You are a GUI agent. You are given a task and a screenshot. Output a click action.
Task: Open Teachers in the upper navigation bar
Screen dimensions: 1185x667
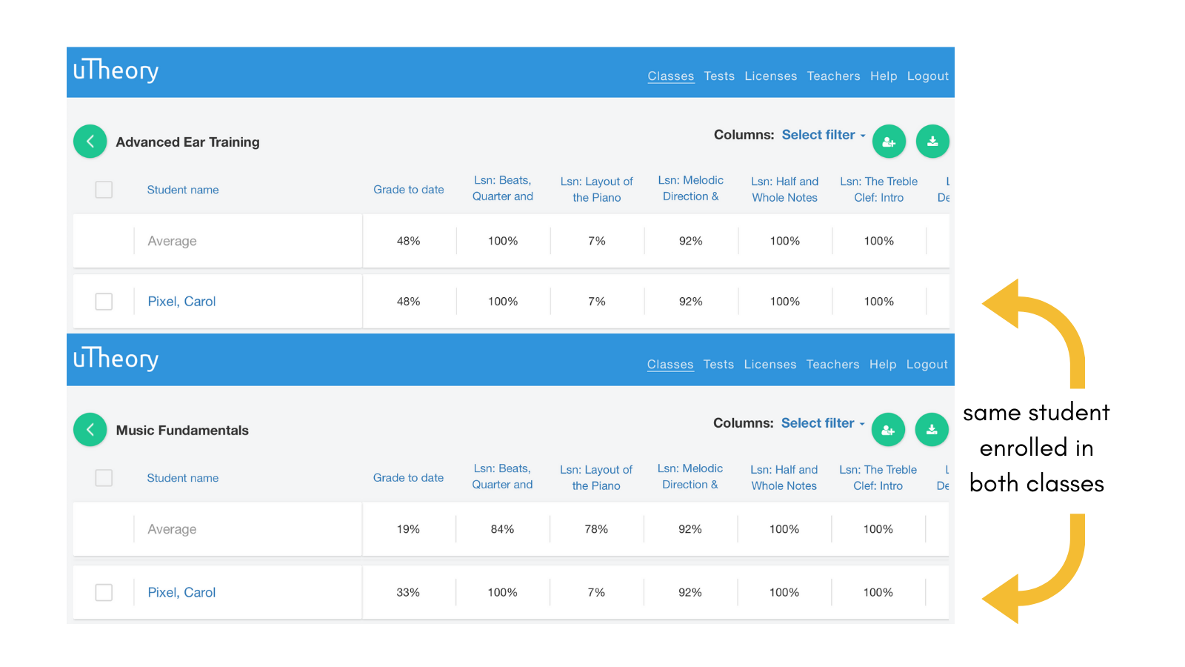point(834,76)
